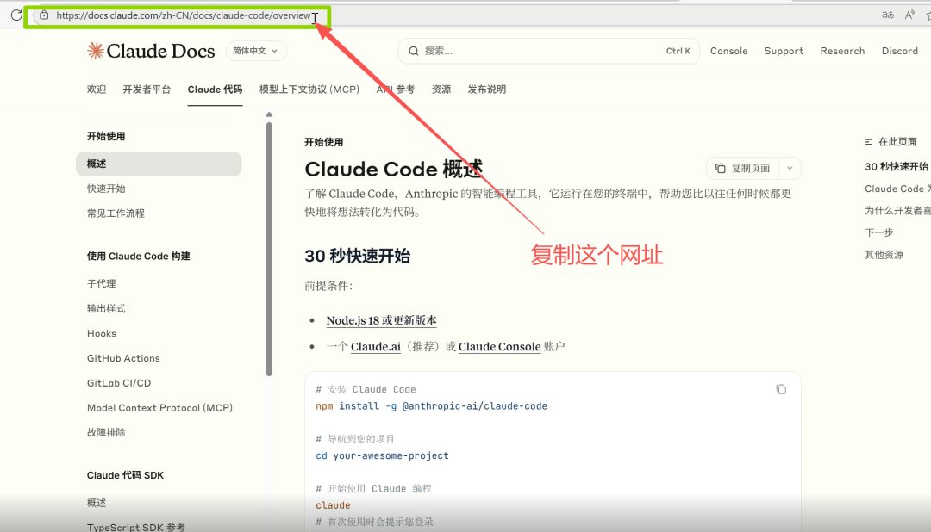Viewport: 931px width, 532px height.
Task: Expand the 复制页面 options chevron
Action: [x=790, y=169]
